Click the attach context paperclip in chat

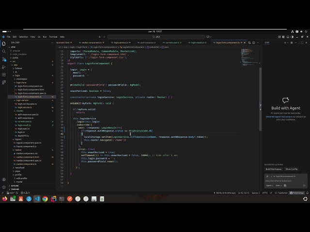[x=267, y=176]
